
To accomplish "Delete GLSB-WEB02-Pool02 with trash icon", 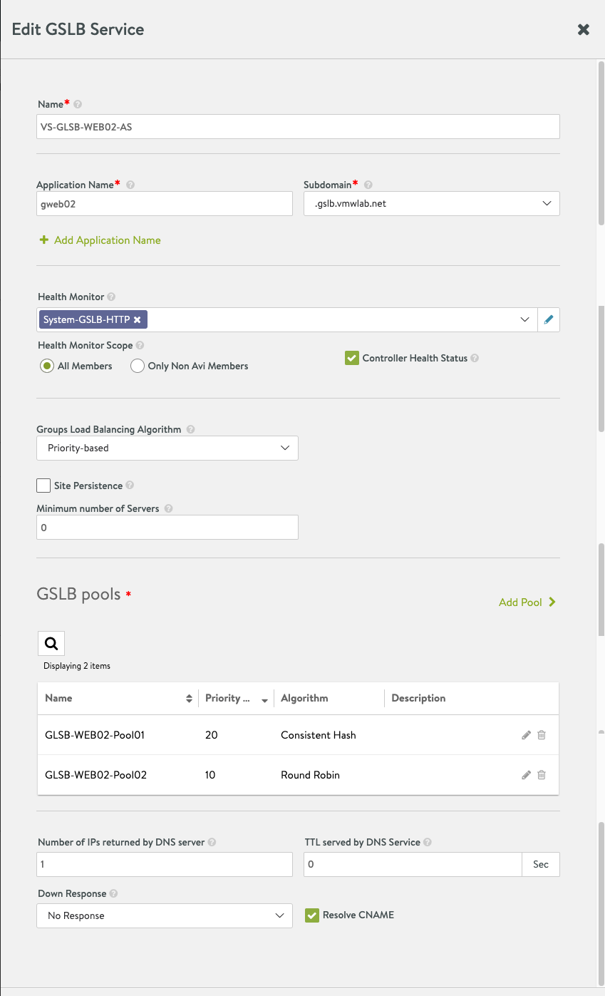I will [542, 775].
